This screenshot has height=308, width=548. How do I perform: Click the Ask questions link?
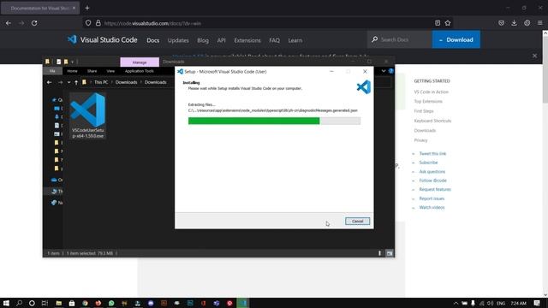point(432,172)
